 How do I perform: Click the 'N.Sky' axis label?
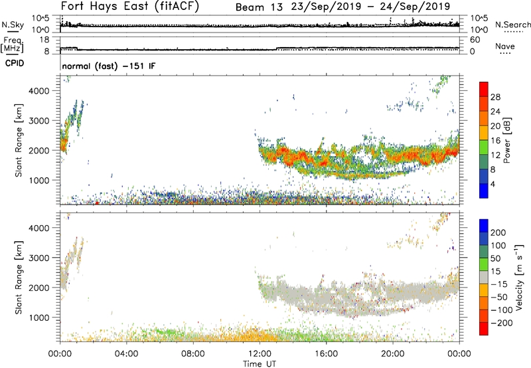pos(13,25)
